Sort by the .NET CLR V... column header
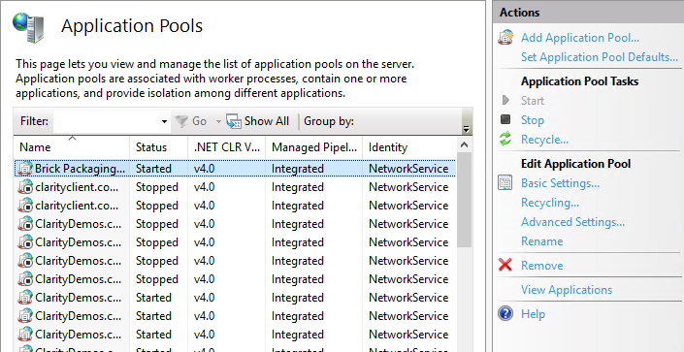Screen dimensions: 684x352 click(x=226, y=147)
